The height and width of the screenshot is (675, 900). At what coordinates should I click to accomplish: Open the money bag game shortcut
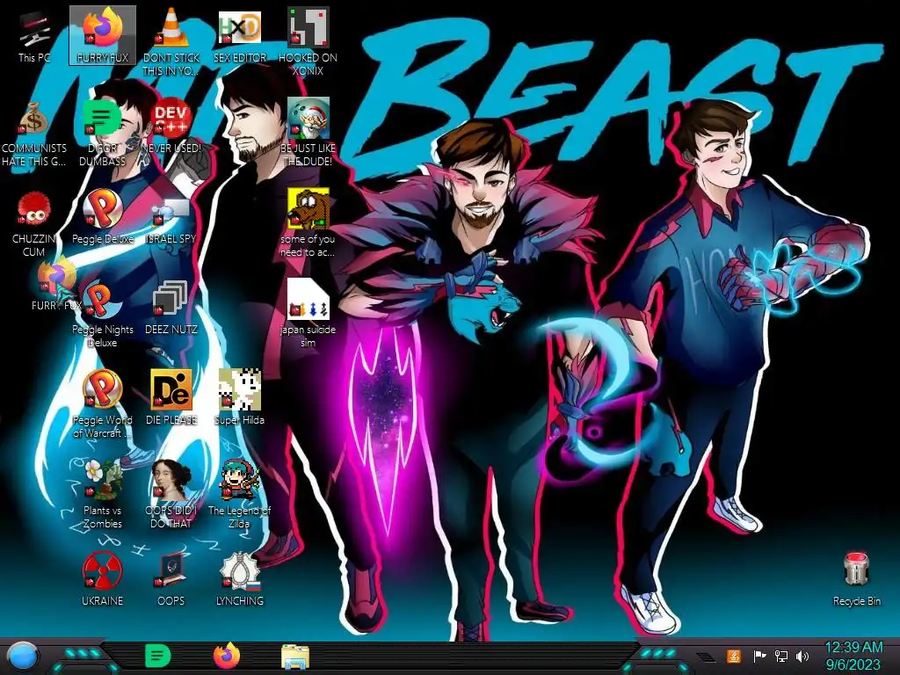click(34, 134)
